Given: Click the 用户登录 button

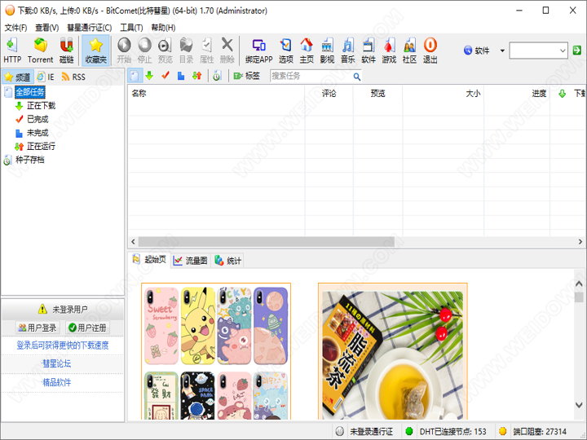Looking at the screenshot, I should [x=38, y=328].
